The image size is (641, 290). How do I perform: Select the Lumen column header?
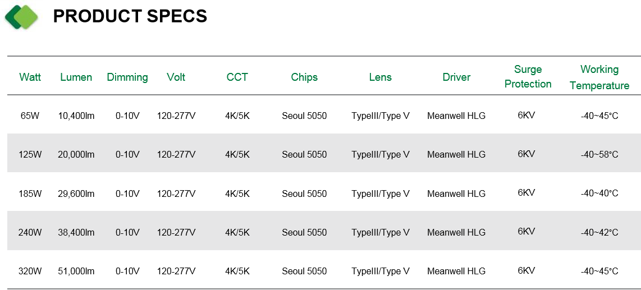click(76, 77)
